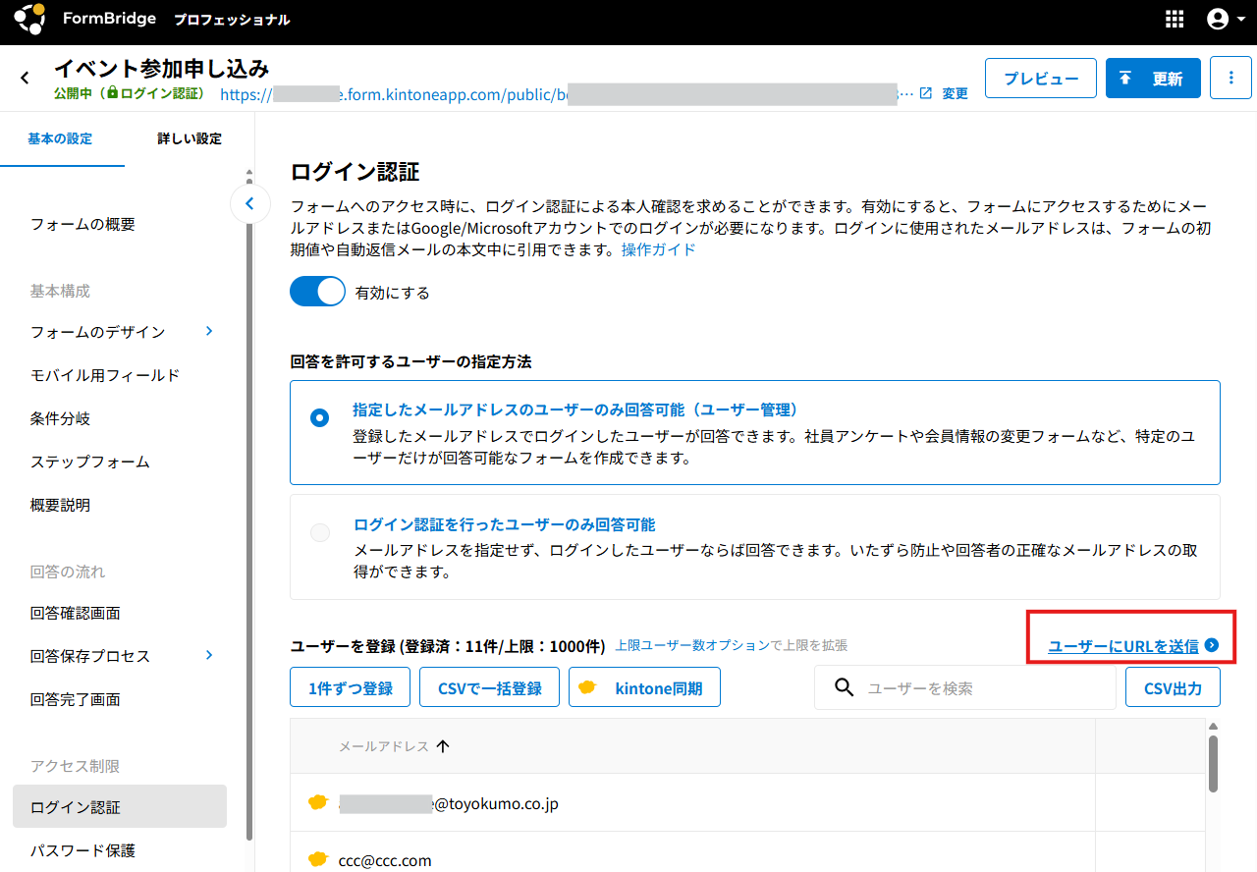Open the three-dot more options menu

pyautogui.click(x=1230, y=79)
